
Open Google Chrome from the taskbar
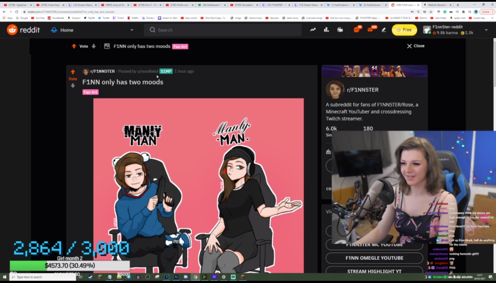195,277
